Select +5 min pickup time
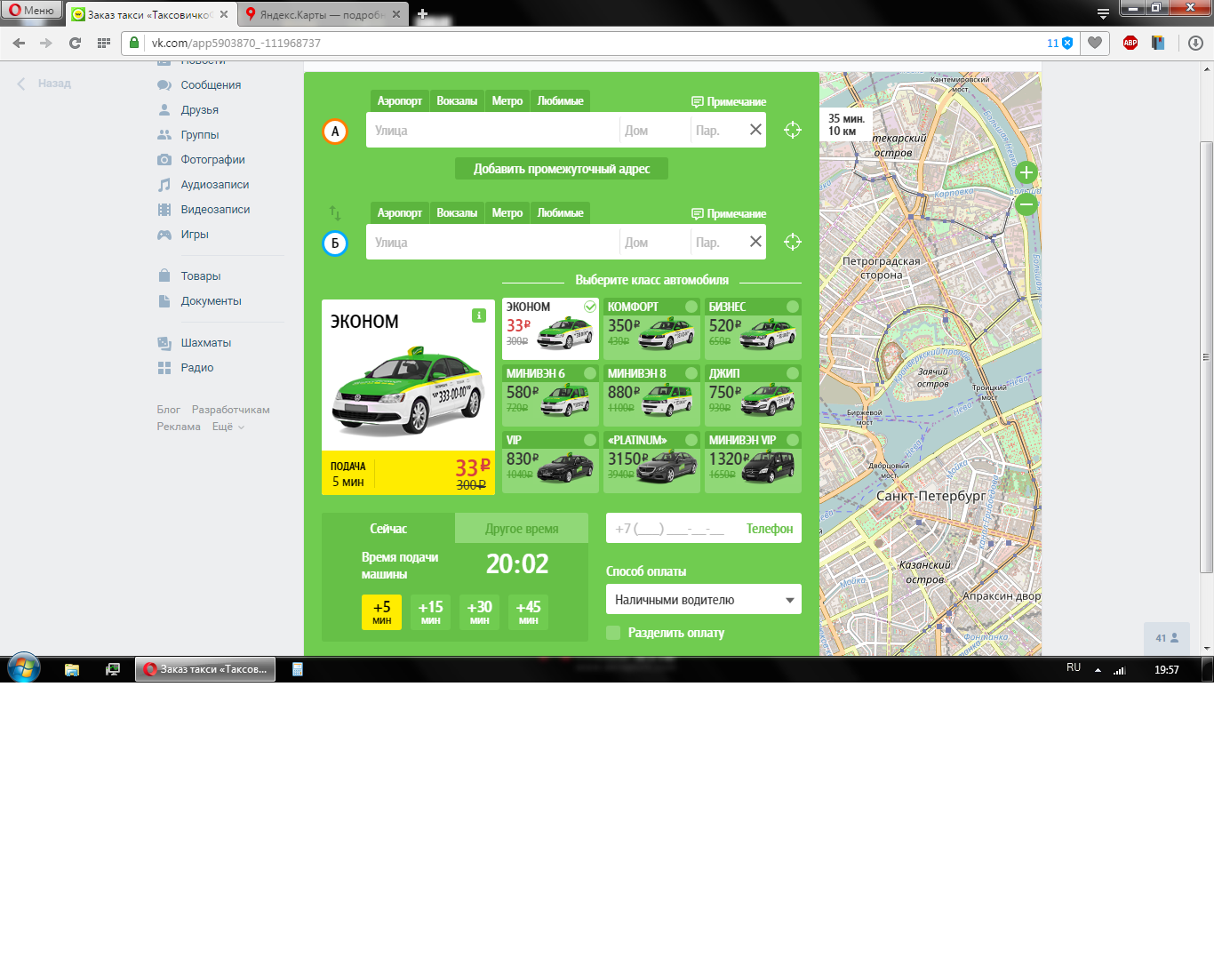Image resolution: width=1214 pixels, height=958 pixels. pos(382,611)
